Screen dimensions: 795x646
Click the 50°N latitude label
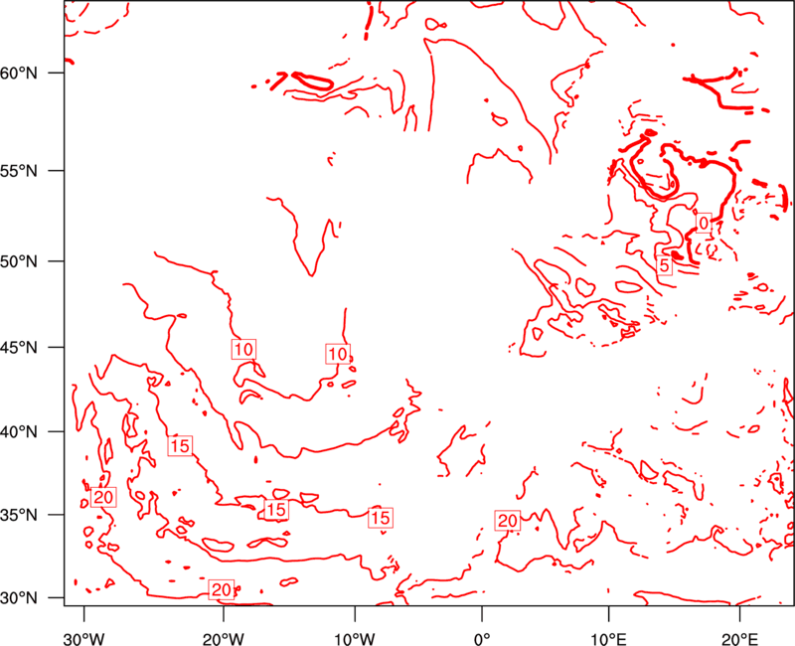point(19,261)
